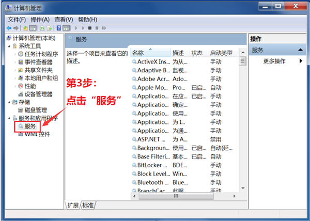
Task: Click the Pause service icon
Action: tap(97, 28)
